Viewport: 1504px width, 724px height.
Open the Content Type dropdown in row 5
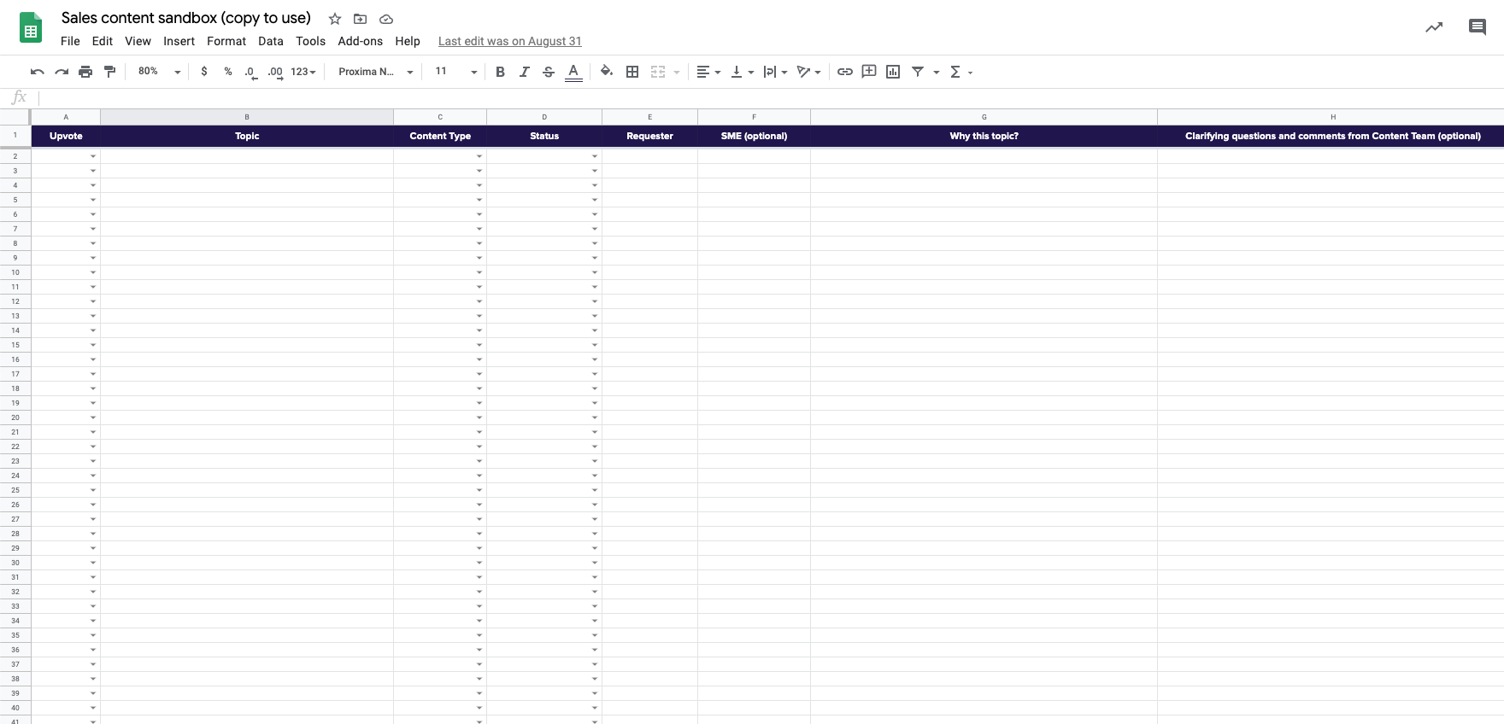click(479, 200)
